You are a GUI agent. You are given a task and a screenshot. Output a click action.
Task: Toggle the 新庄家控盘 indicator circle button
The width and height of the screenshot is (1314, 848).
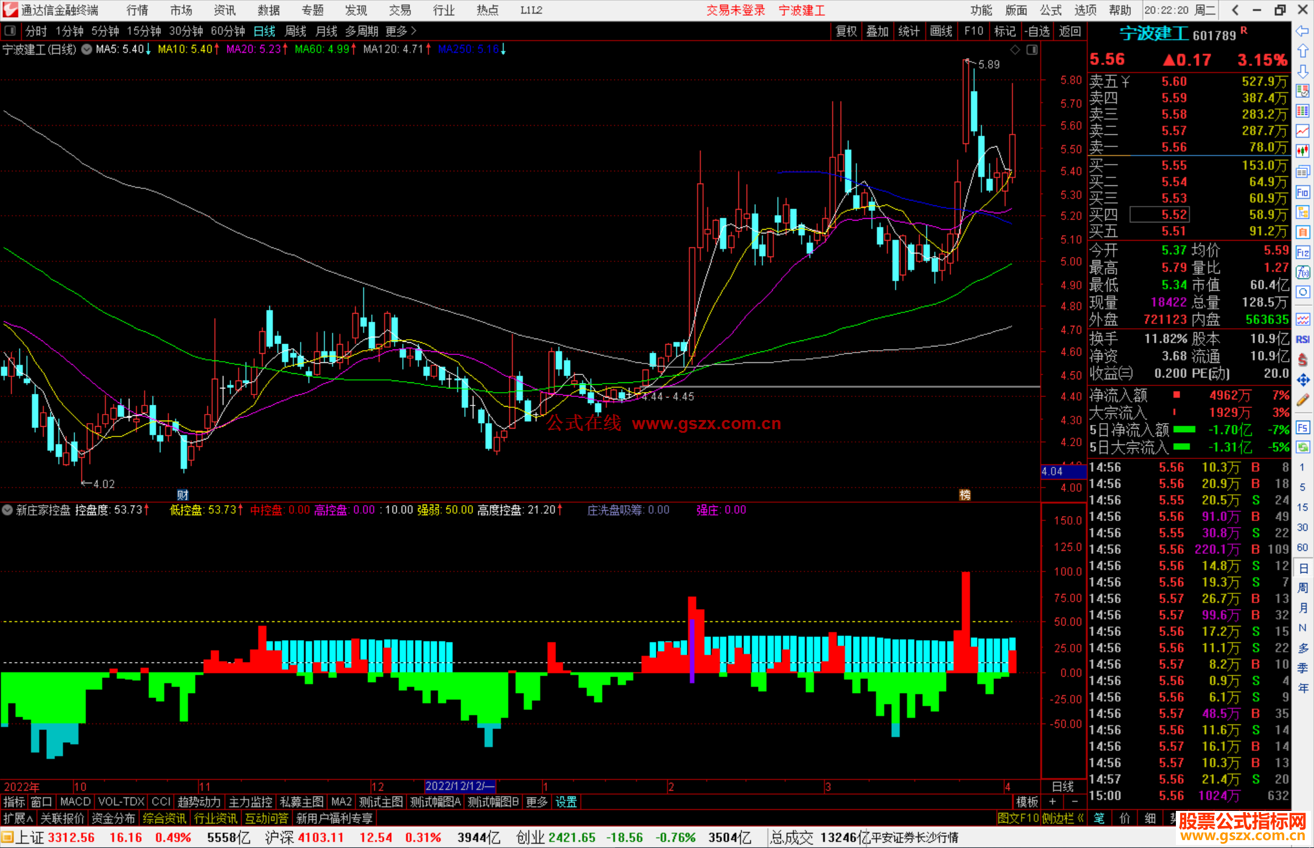(7, 510)
